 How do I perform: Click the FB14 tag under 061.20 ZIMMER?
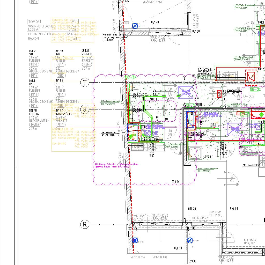[86, 64]
